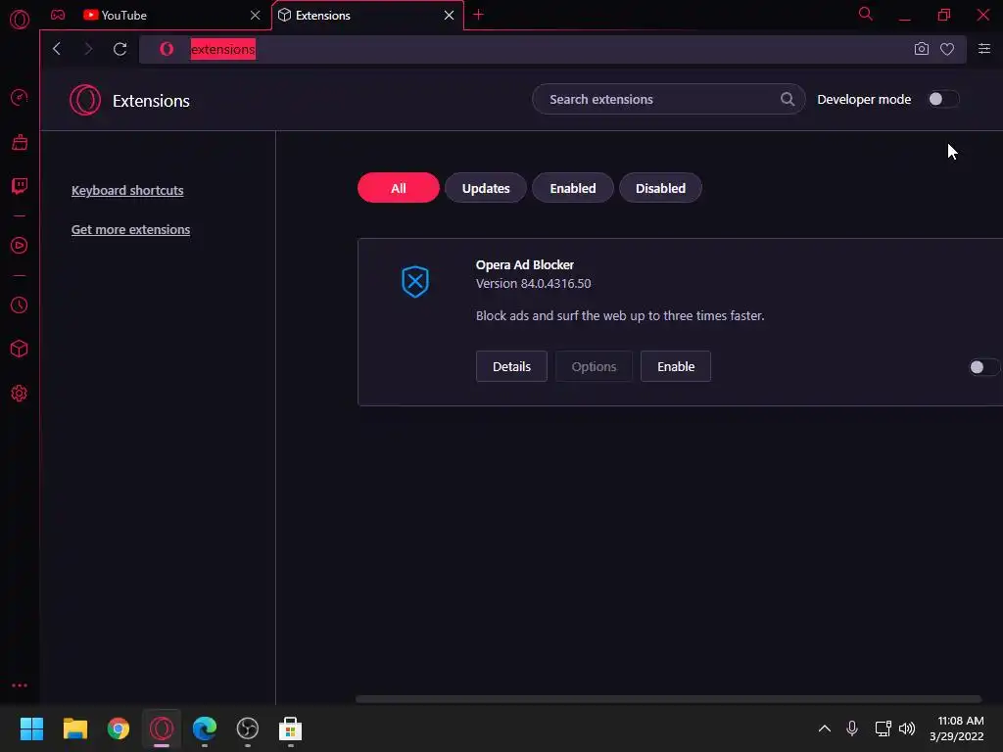Open Settings gear in sidebar
The height and width of the screenshot is (752, 1003).
pyautogui.click(x=20, y=394)
